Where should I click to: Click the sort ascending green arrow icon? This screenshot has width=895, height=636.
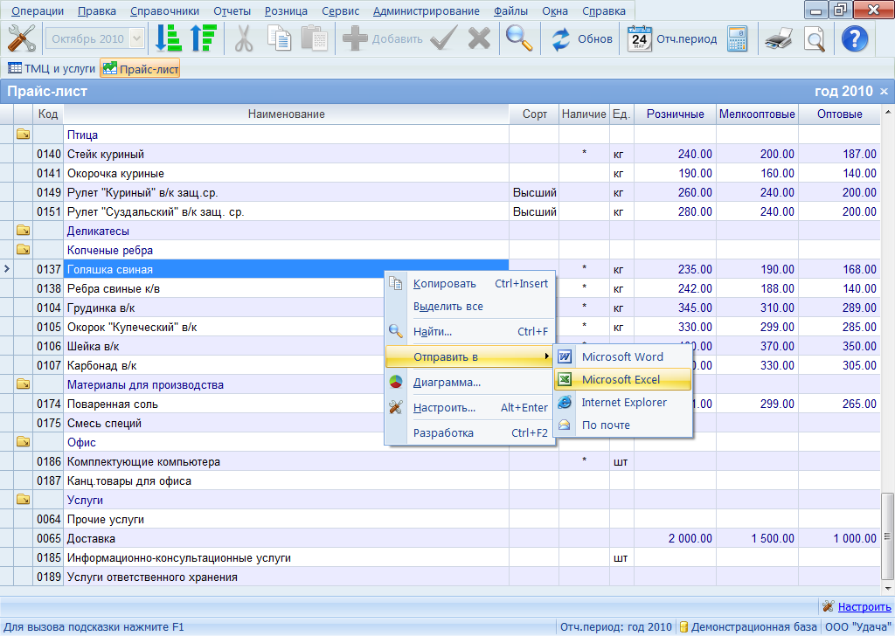[202, 38]
